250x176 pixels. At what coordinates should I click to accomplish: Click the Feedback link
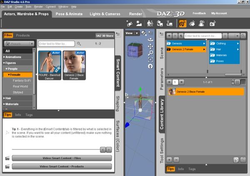pyautogui.click(x=199, y=13)
